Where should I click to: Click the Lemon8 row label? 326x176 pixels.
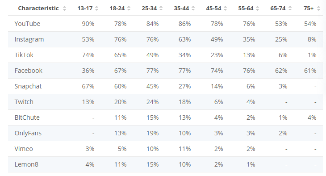point(26,164)
